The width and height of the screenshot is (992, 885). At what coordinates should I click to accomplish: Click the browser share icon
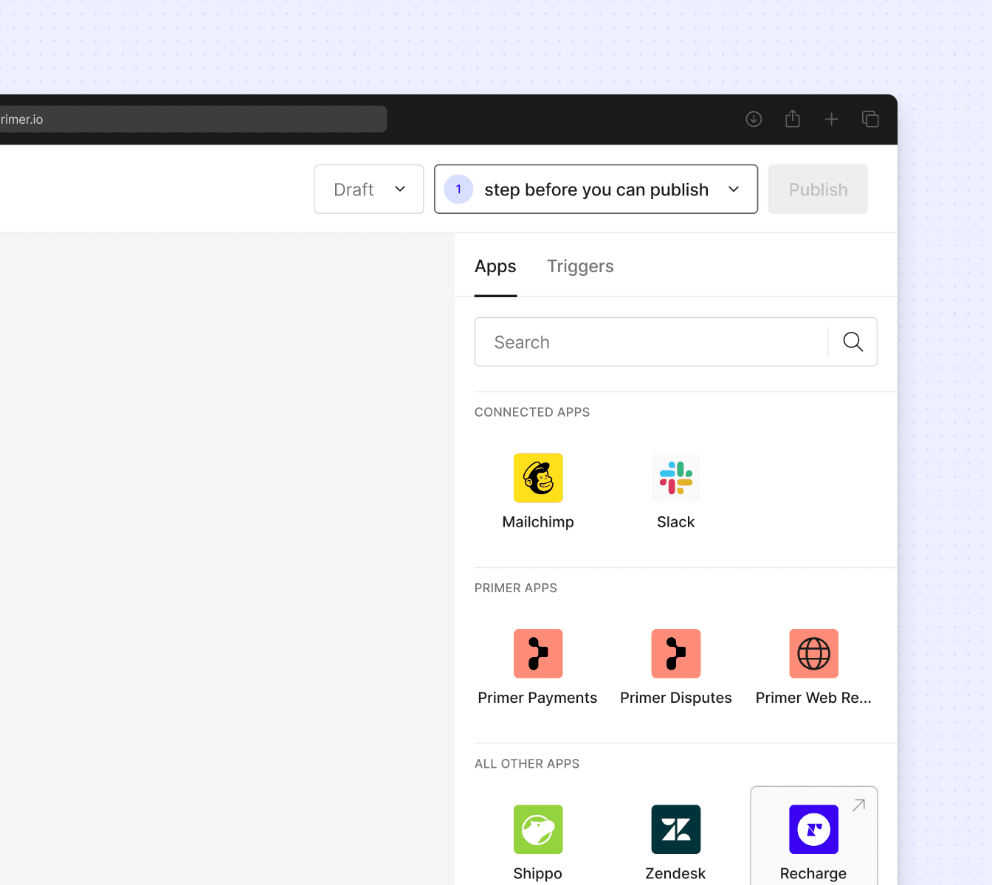click(x=793, y=119)
